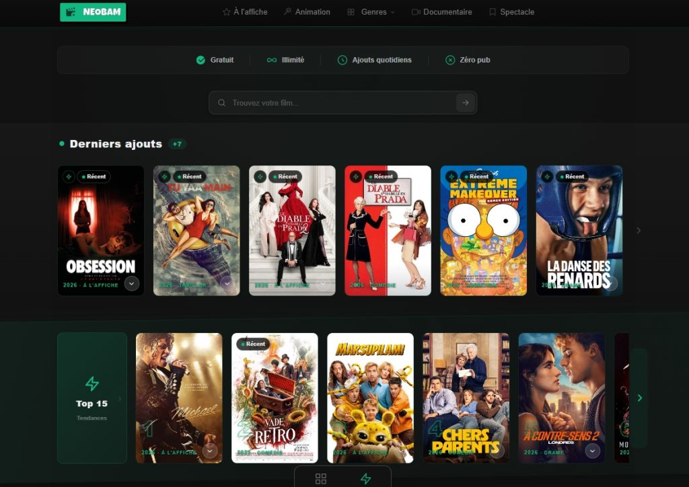Expand chevron on Tu as la main card

[x=227, y=283]
